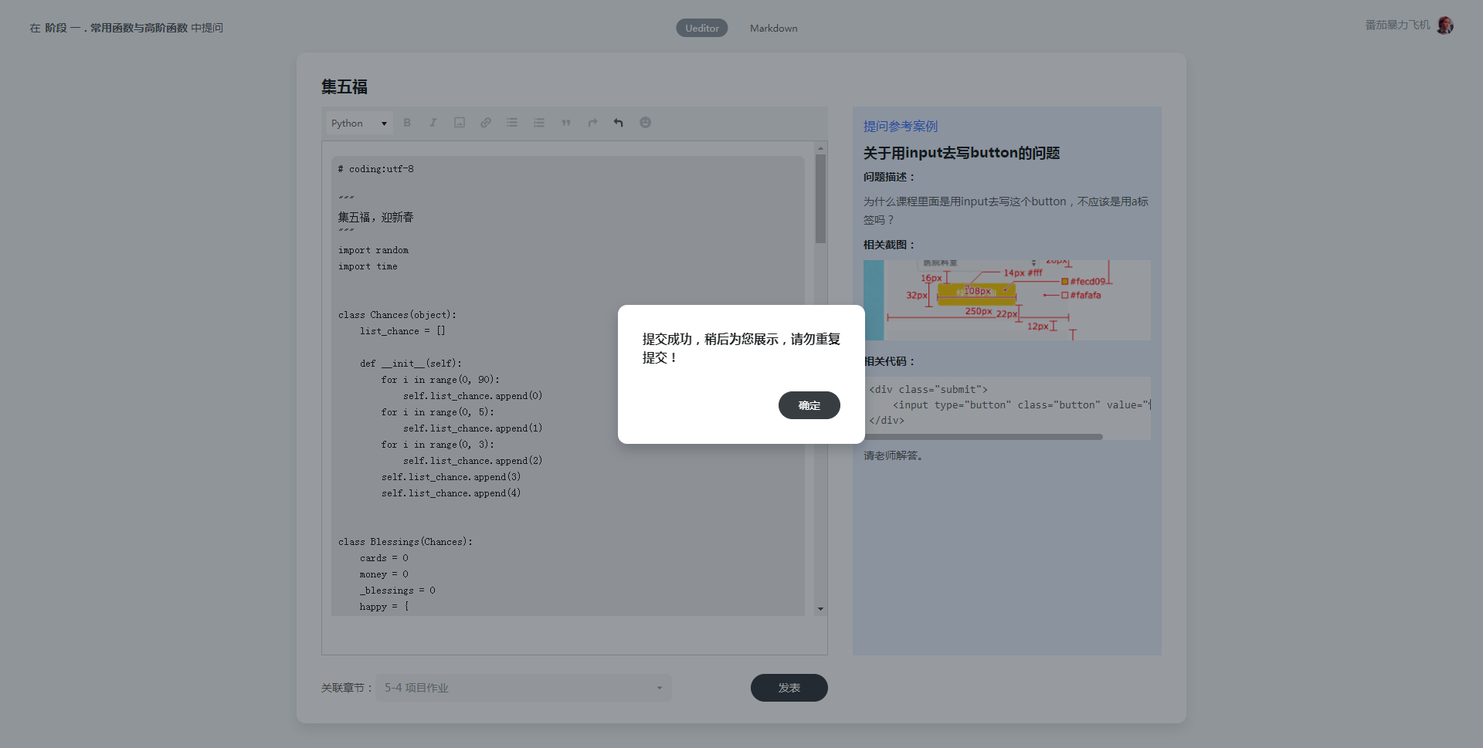1483x748 pixels.
Task: Click the 关于用input去写button的问题 heading
Action: pyautogui.click(x=961, y=153)
